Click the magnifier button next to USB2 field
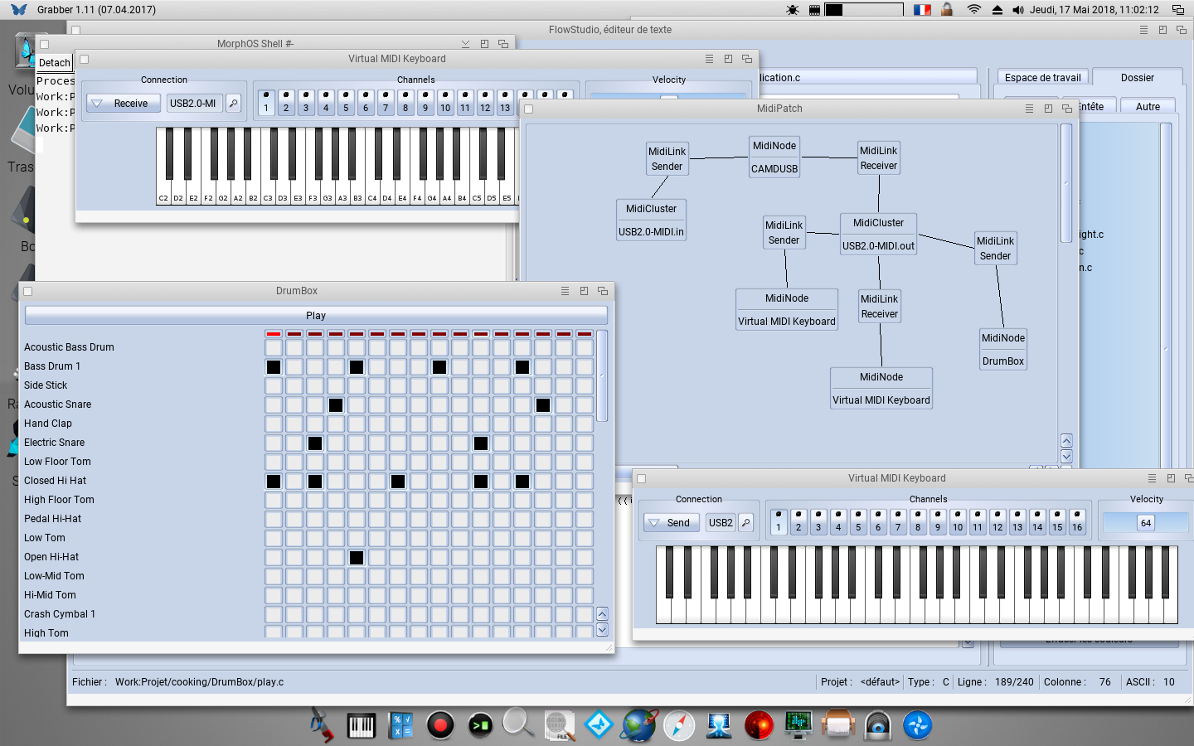 coord(746,523)
